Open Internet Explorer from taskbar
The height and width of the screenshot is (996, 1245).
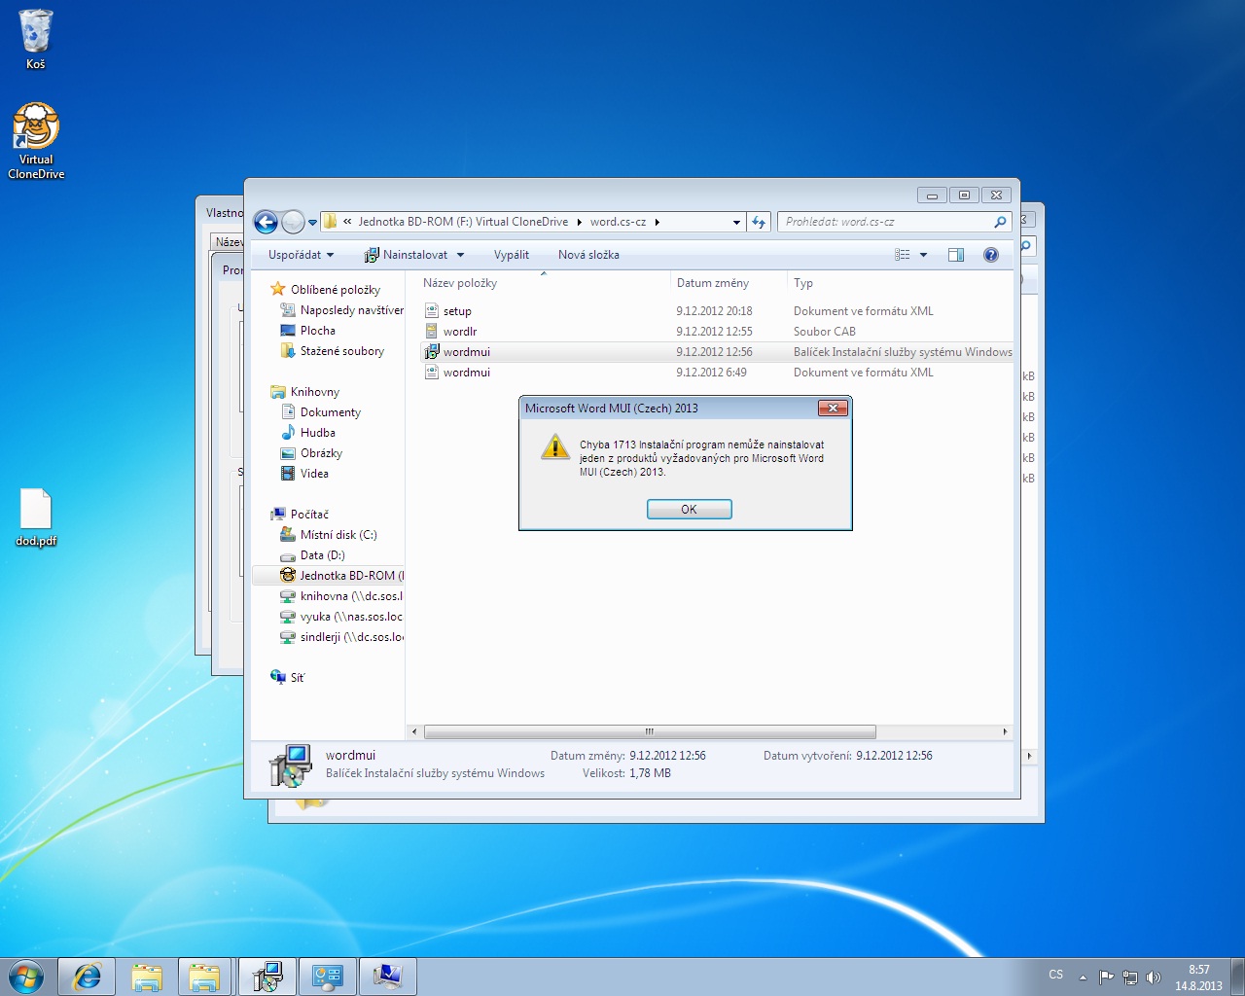pos(88,977)
